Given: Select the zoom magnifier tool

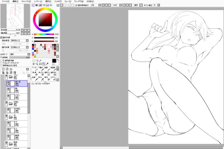Looking at the screenshot, I should [x=37, y=64].
